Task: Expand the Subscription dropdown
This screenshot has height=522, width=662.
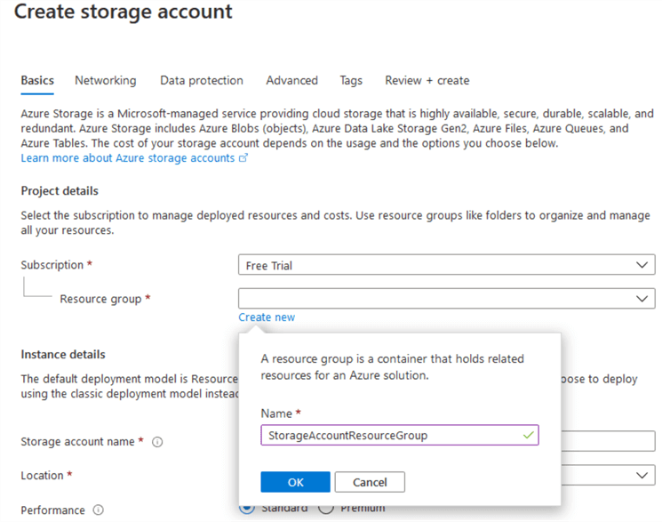Action: (x=446, y=266)
